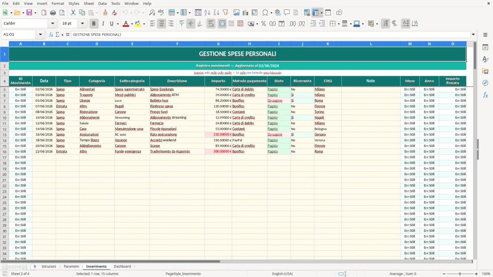This screenshot has height=277, width=493.
Task: Click row 13 header
Action: (x=5, y=135)
